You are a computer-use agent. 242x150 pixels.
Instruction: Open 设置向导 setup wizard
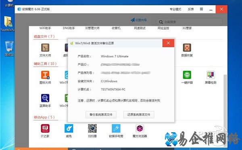[x=139, y=20]
